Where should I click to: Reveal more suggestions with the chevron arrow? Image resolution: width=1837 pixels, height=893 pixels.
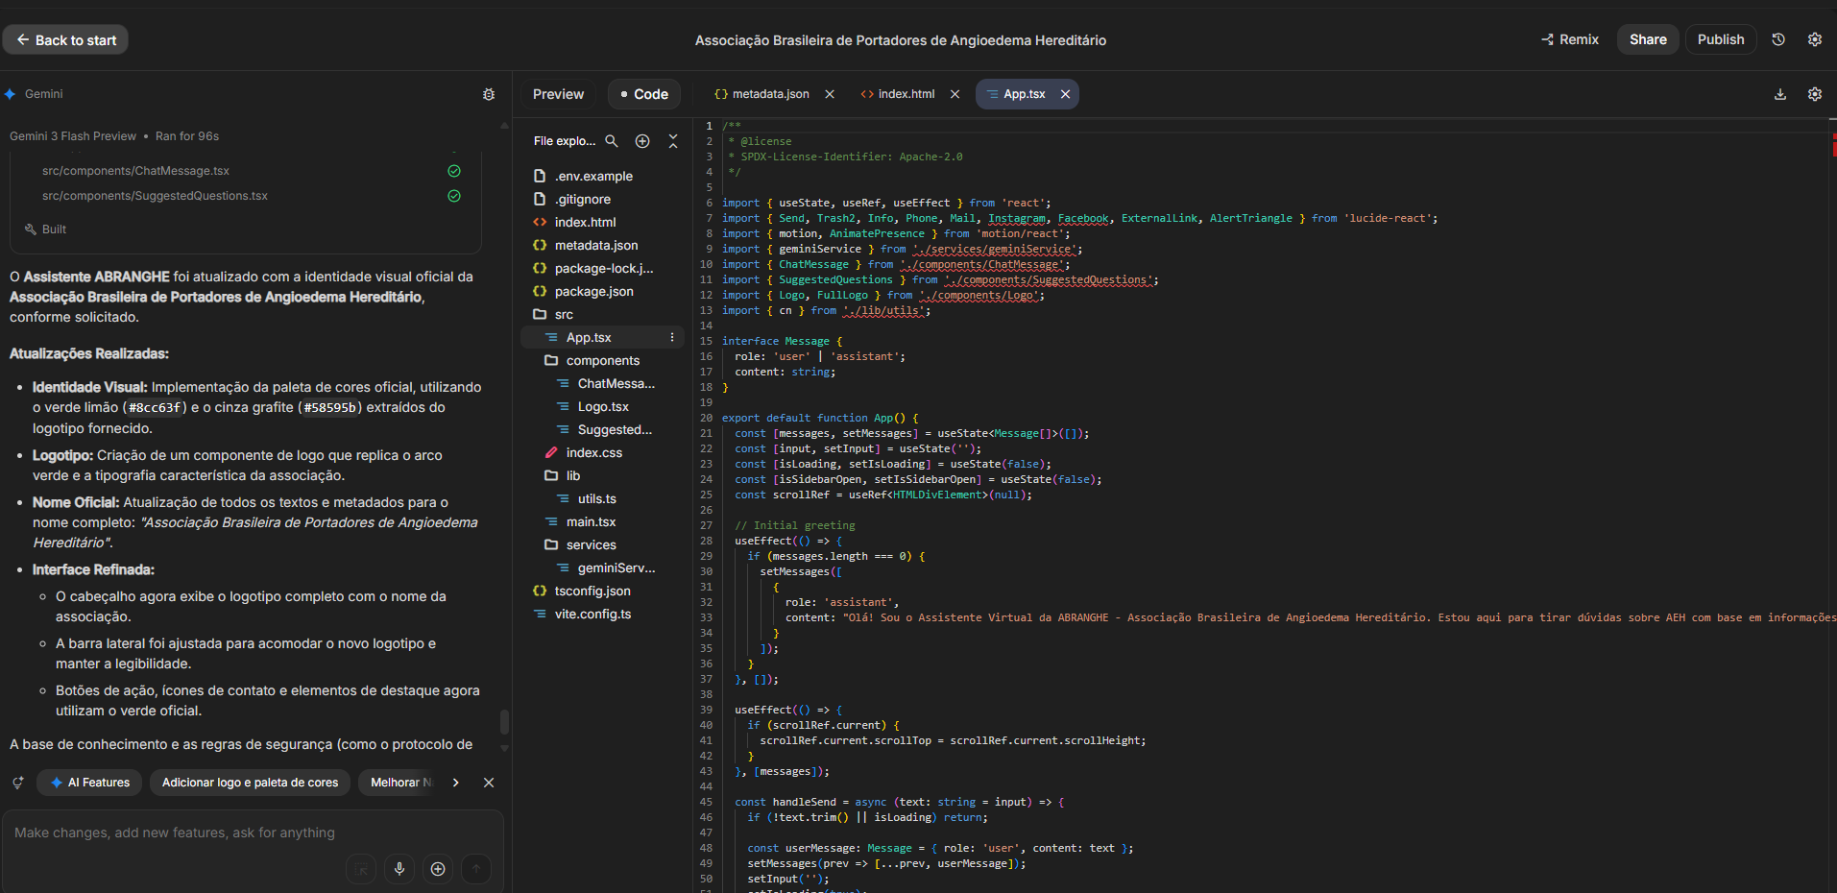pos(455,783)
